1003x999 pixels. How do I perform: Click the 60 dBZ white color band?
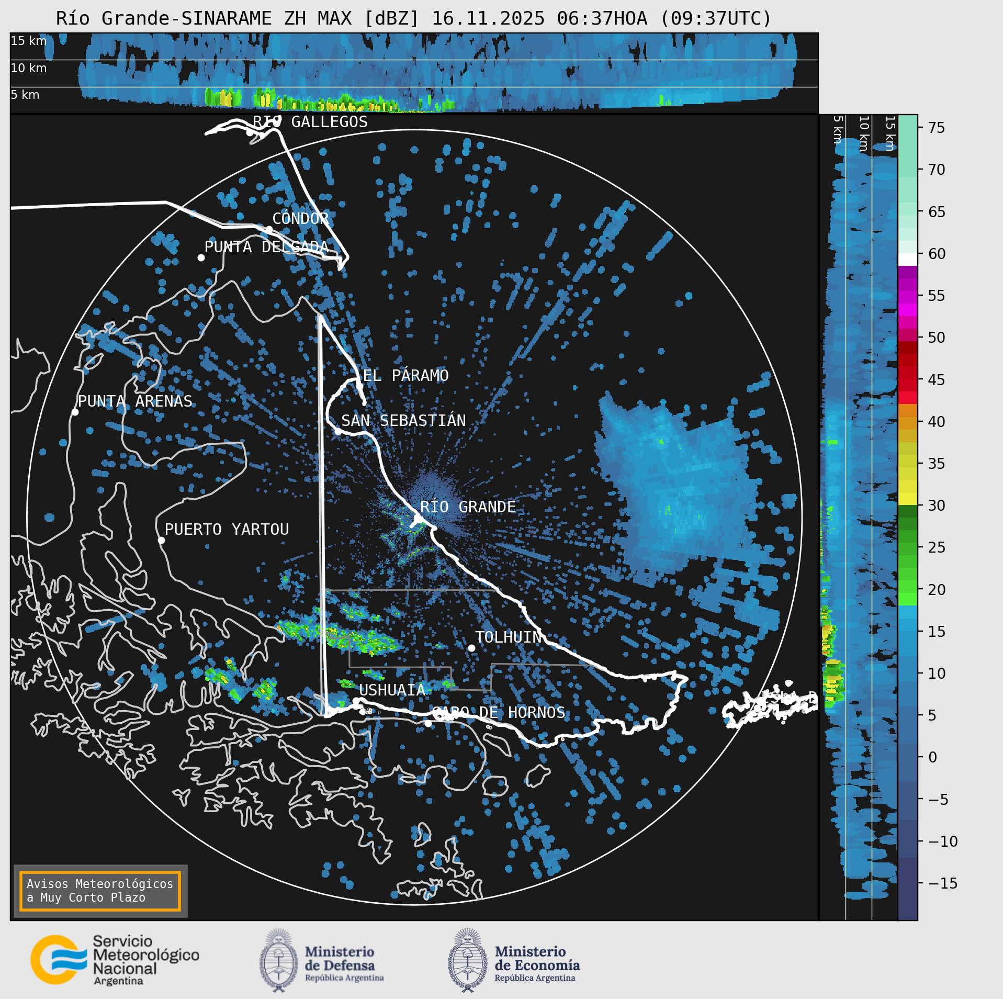click(x=908, y=260)
